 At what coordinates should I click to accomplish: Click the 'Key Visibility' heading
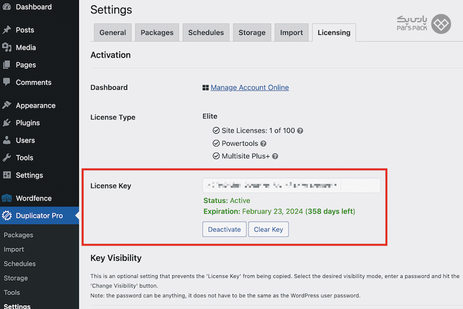[x=116, y=258]
